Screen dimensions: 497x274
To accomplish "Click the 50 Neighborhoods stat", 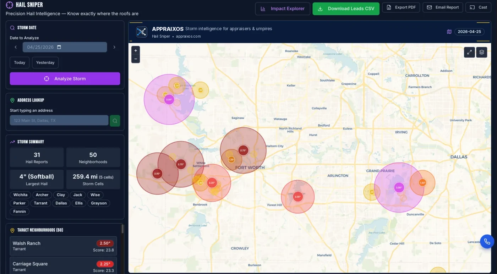I will click(x=93, y=158).
